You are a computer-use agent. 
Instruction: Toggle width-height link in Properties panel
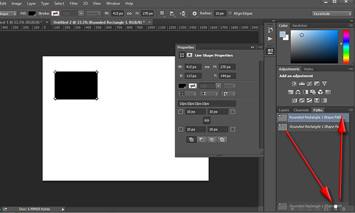coord(207,67)
